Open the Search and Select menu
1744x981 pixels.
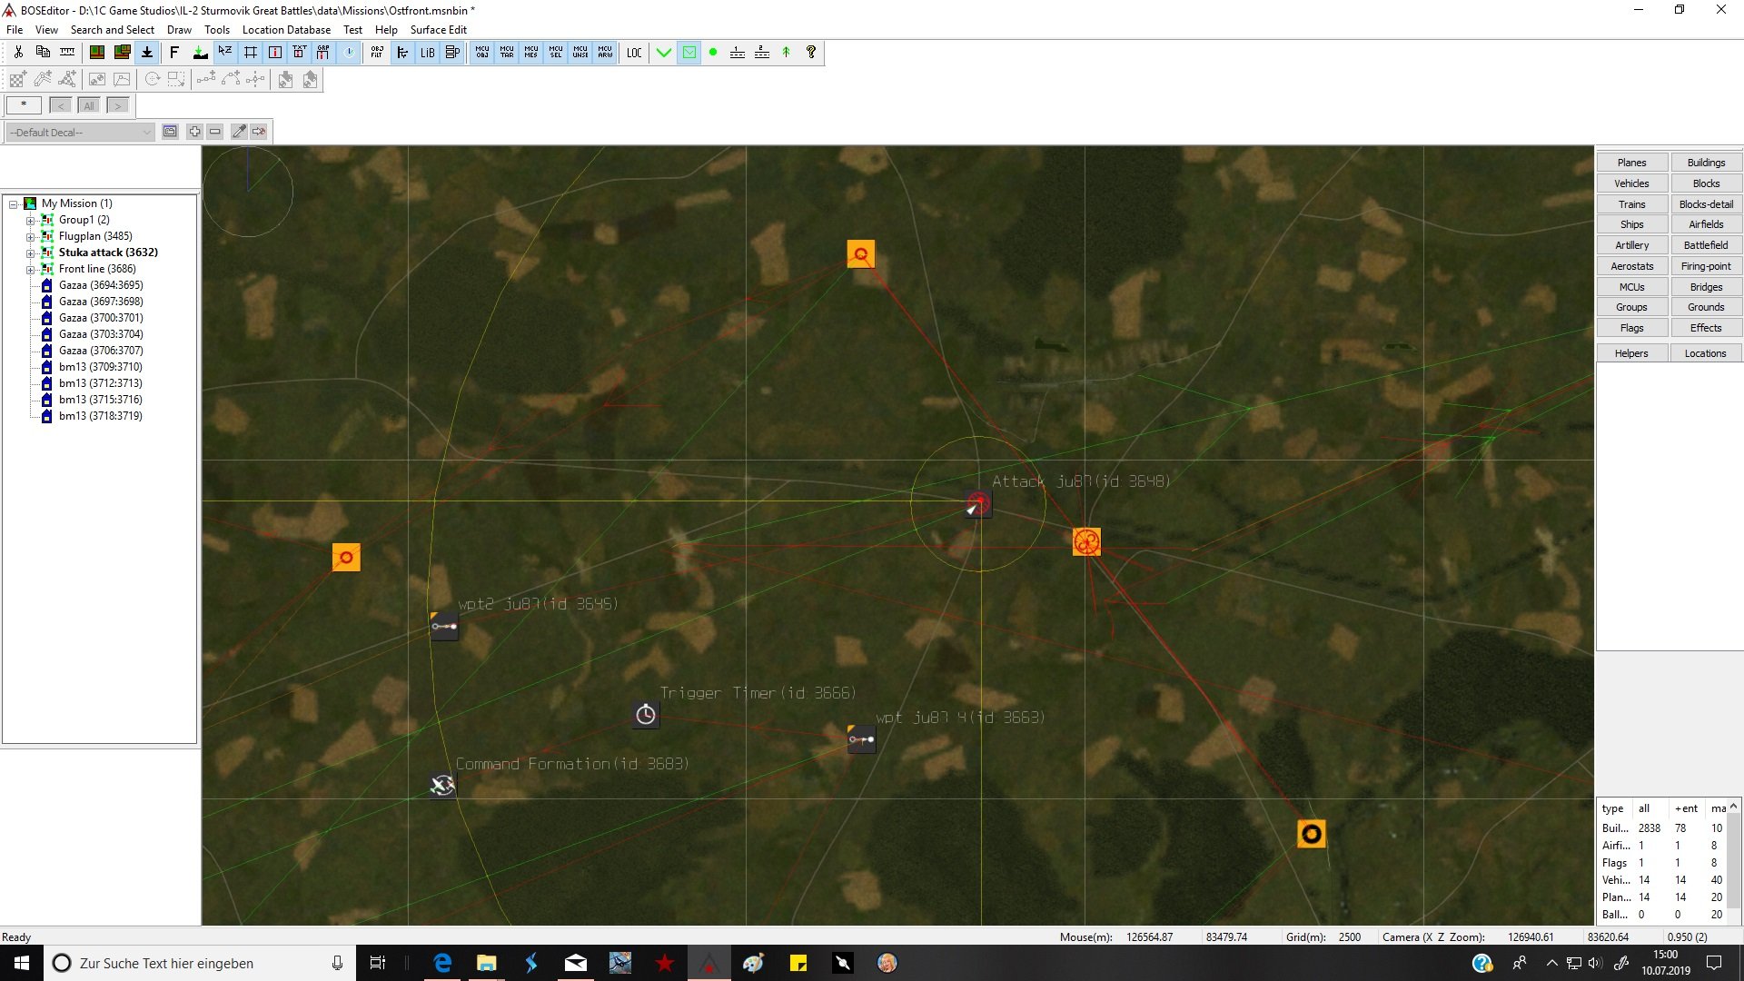point(112,30)
